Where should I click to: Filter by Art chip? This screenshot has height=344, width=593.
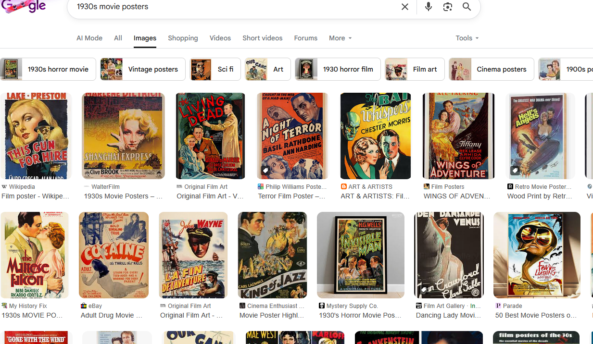(268, 69)
